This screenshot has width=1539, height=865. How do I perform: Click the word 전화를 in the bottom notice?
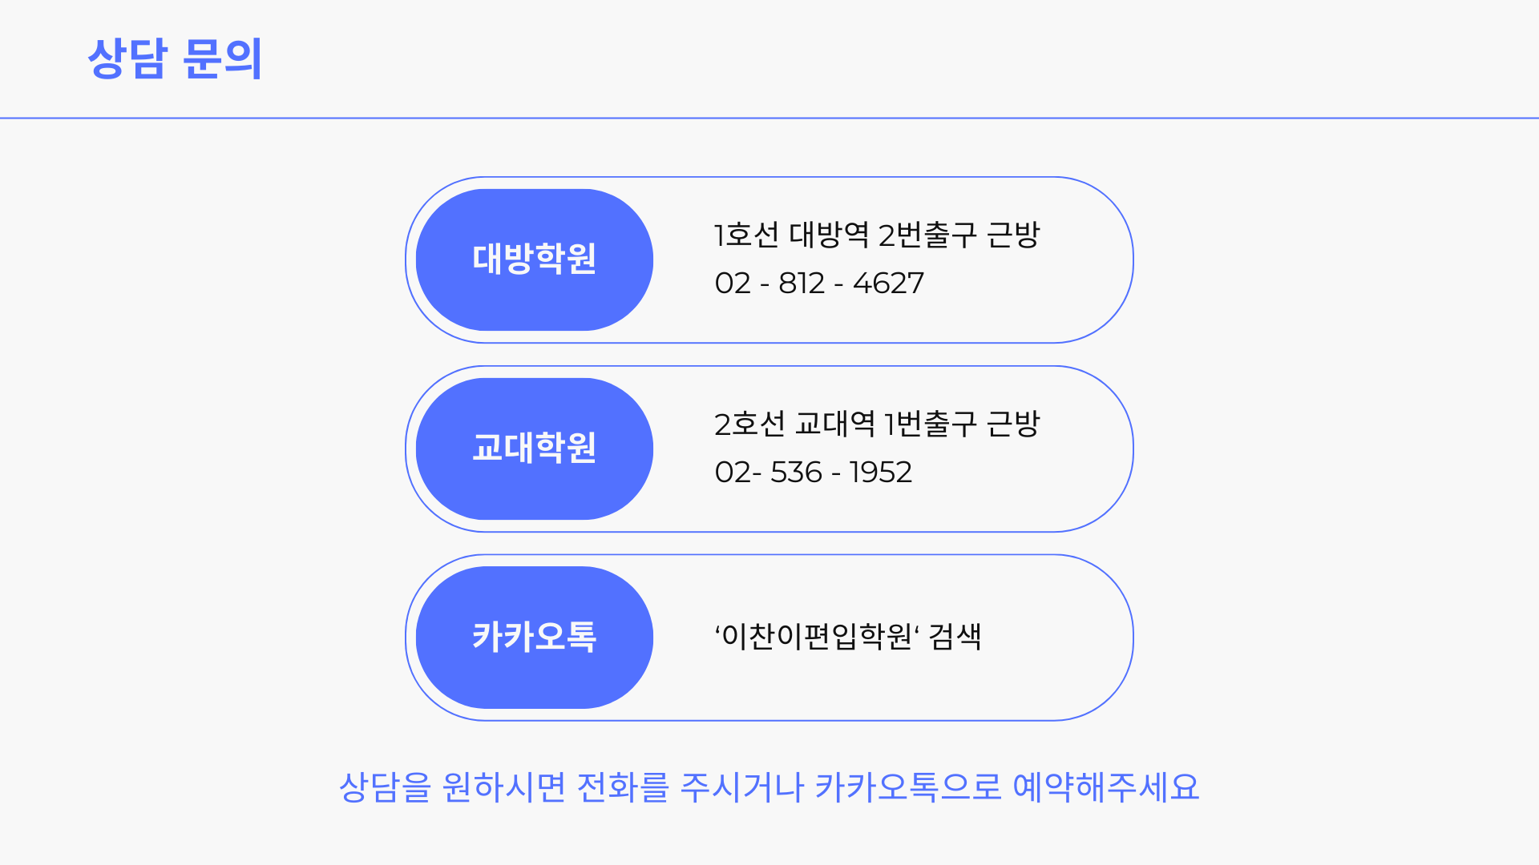click(623, 787)
